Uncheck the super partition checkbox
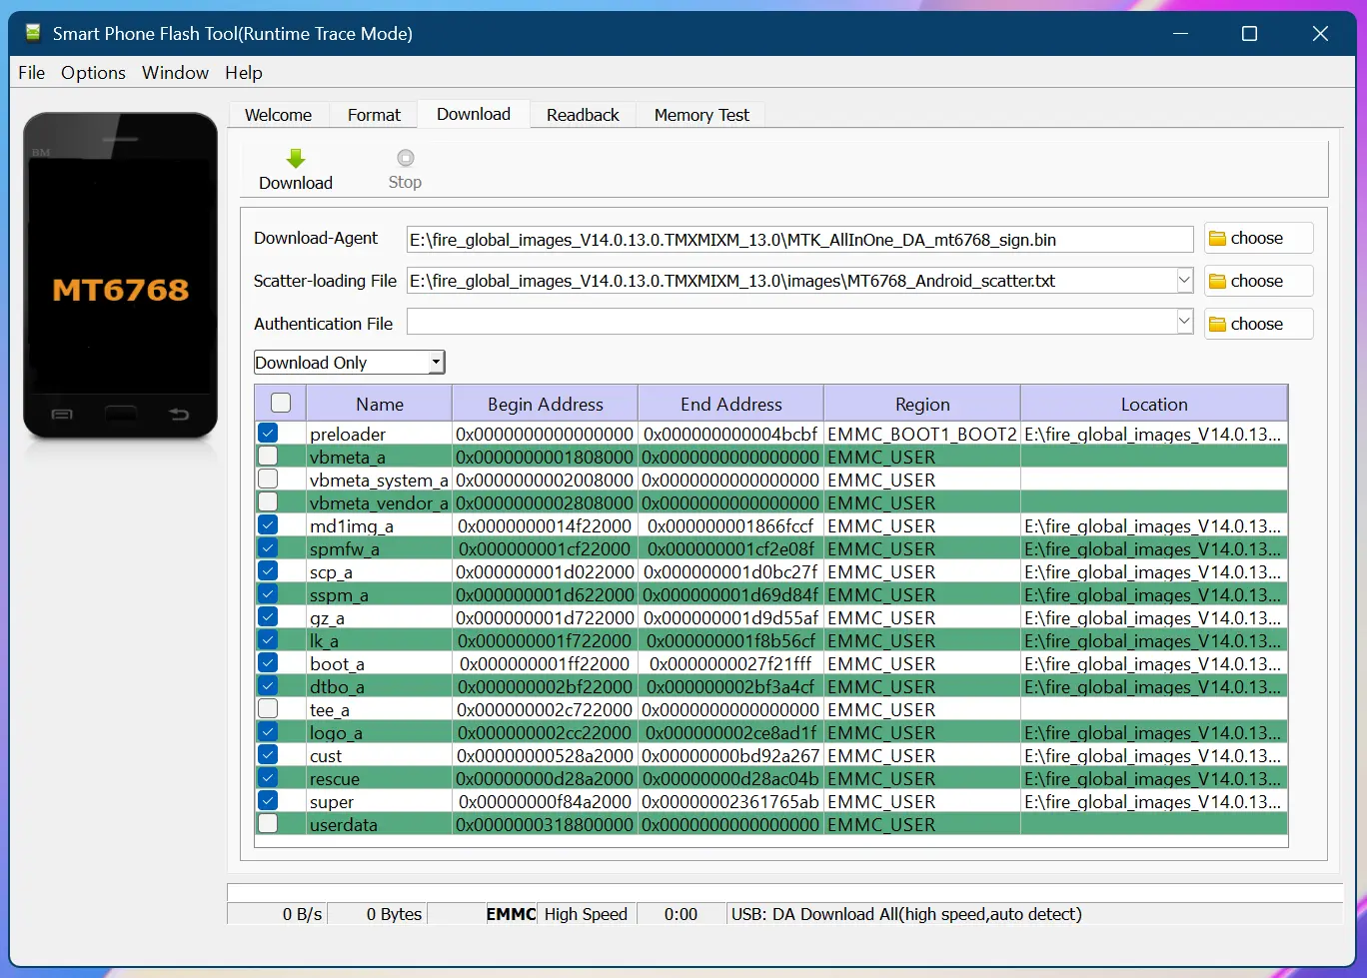The height and width of the screenshot is (978, 1367). (268, 800)
